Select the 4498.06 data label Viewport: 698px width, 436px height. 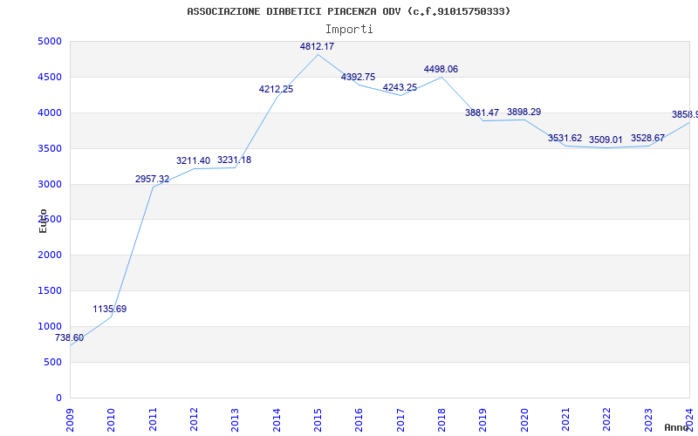tap(441, 69)
